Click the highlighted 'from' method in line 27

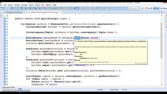point(77,38)
